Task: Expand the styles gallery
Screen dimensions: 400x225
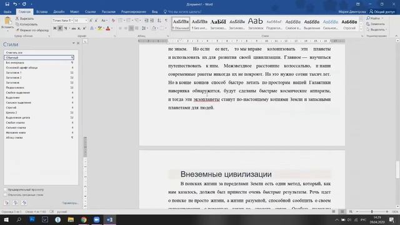Action: point(361,29)
